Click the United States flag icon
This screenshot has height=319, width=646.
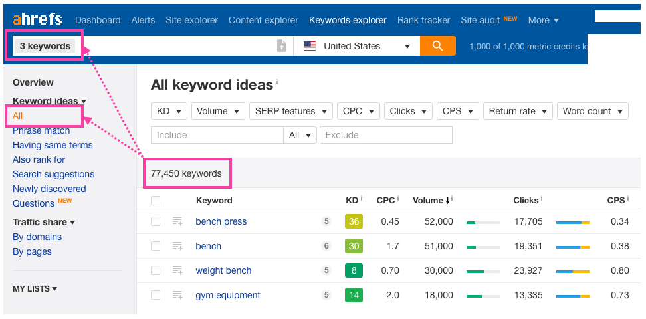coord(310,46)
